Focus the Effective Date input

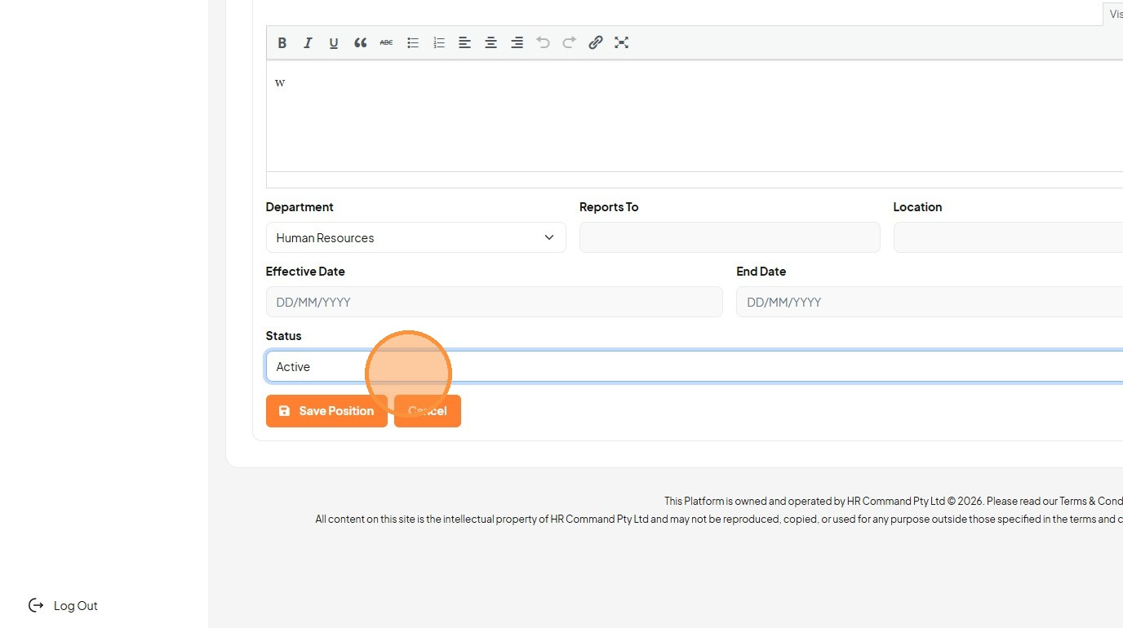tap(495, 302)
